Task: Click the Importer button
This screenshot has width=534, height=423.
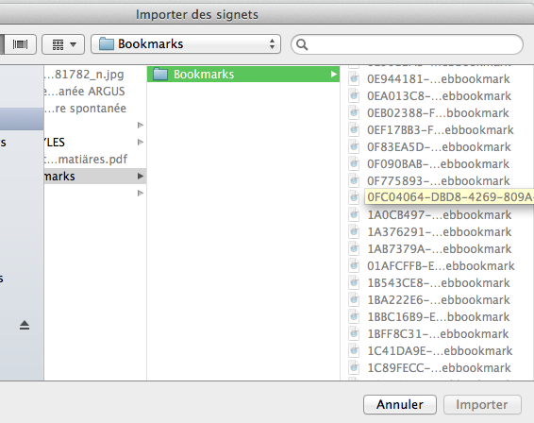Action: (482, 405)
